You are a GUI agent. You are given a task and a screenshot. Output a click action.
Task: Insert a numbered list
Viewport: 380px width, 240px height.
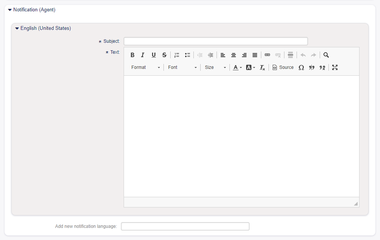(177, 55)
